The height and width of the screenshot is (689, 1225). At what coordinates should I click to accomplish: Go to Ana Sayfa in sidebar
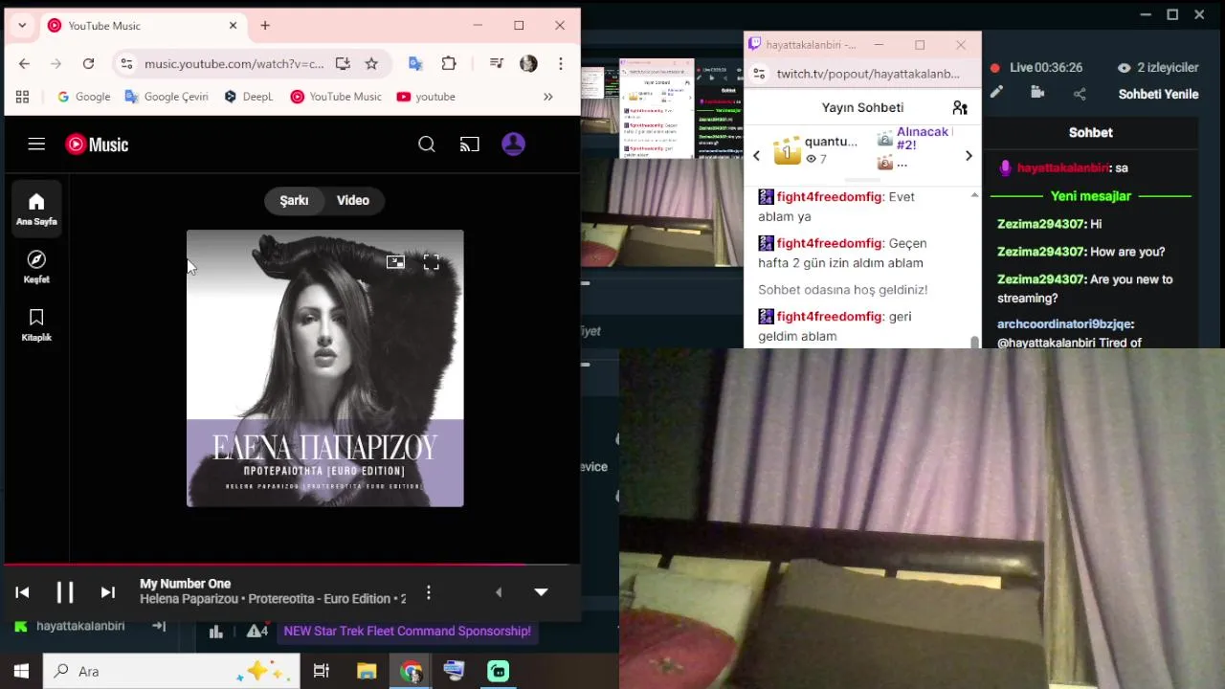click(x=36, y=210)
